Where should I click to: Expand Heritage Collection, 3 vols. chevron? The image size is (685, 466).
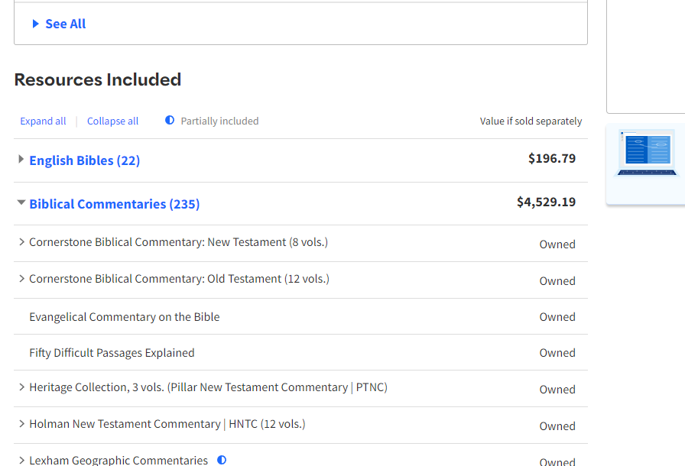(21, 387)
